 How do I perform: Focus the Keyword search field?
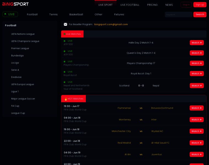point(178,15)
